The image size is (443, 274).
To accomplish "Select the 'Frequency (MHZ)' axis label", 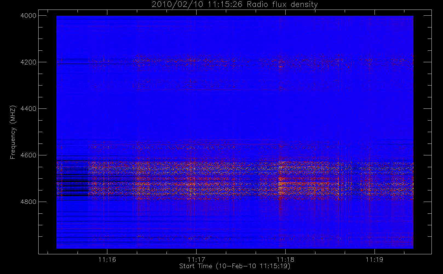I will tap(13, 132).
